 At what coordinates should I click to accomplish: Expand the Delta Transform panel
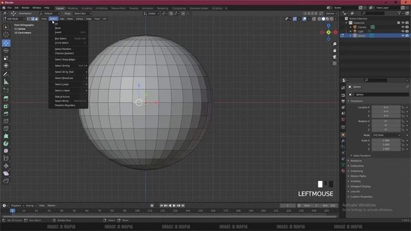click(x=362, y=155)
